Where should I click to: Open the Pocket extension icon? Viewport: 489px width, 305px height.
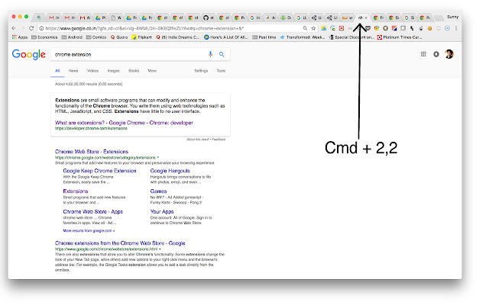[x=368, y=28]
